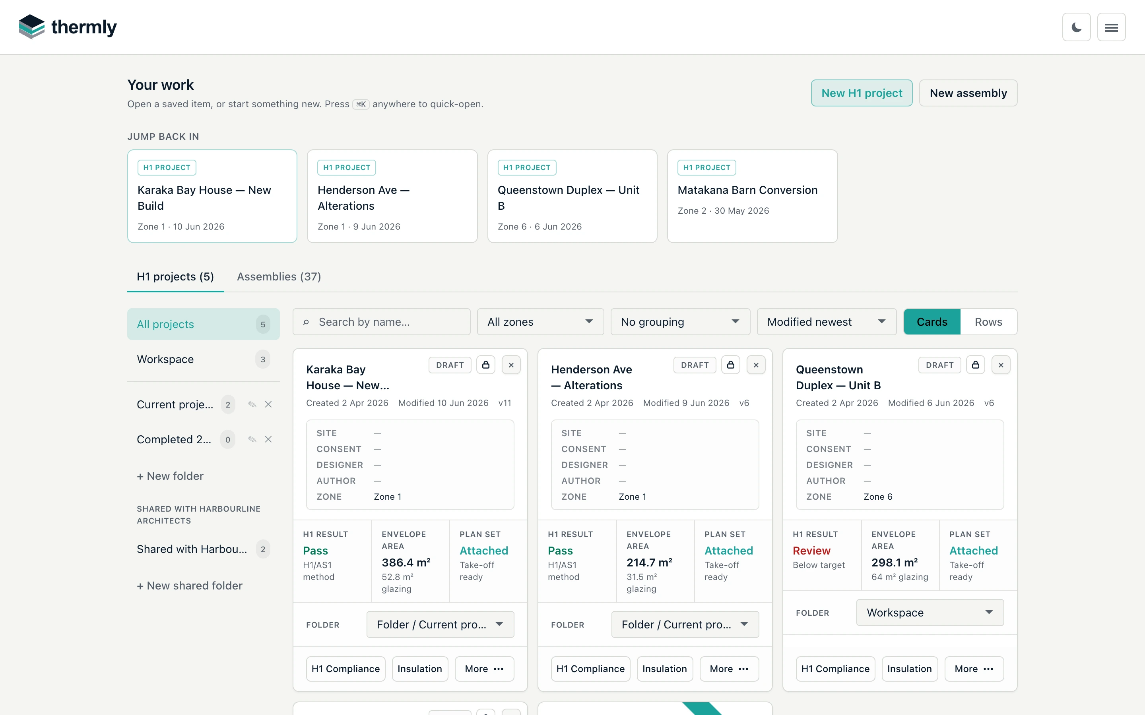Viewport: 1145px width, 715px height.
Task: Click the lock icon on Henderson Ave card
Action: (x=730, y=365)
